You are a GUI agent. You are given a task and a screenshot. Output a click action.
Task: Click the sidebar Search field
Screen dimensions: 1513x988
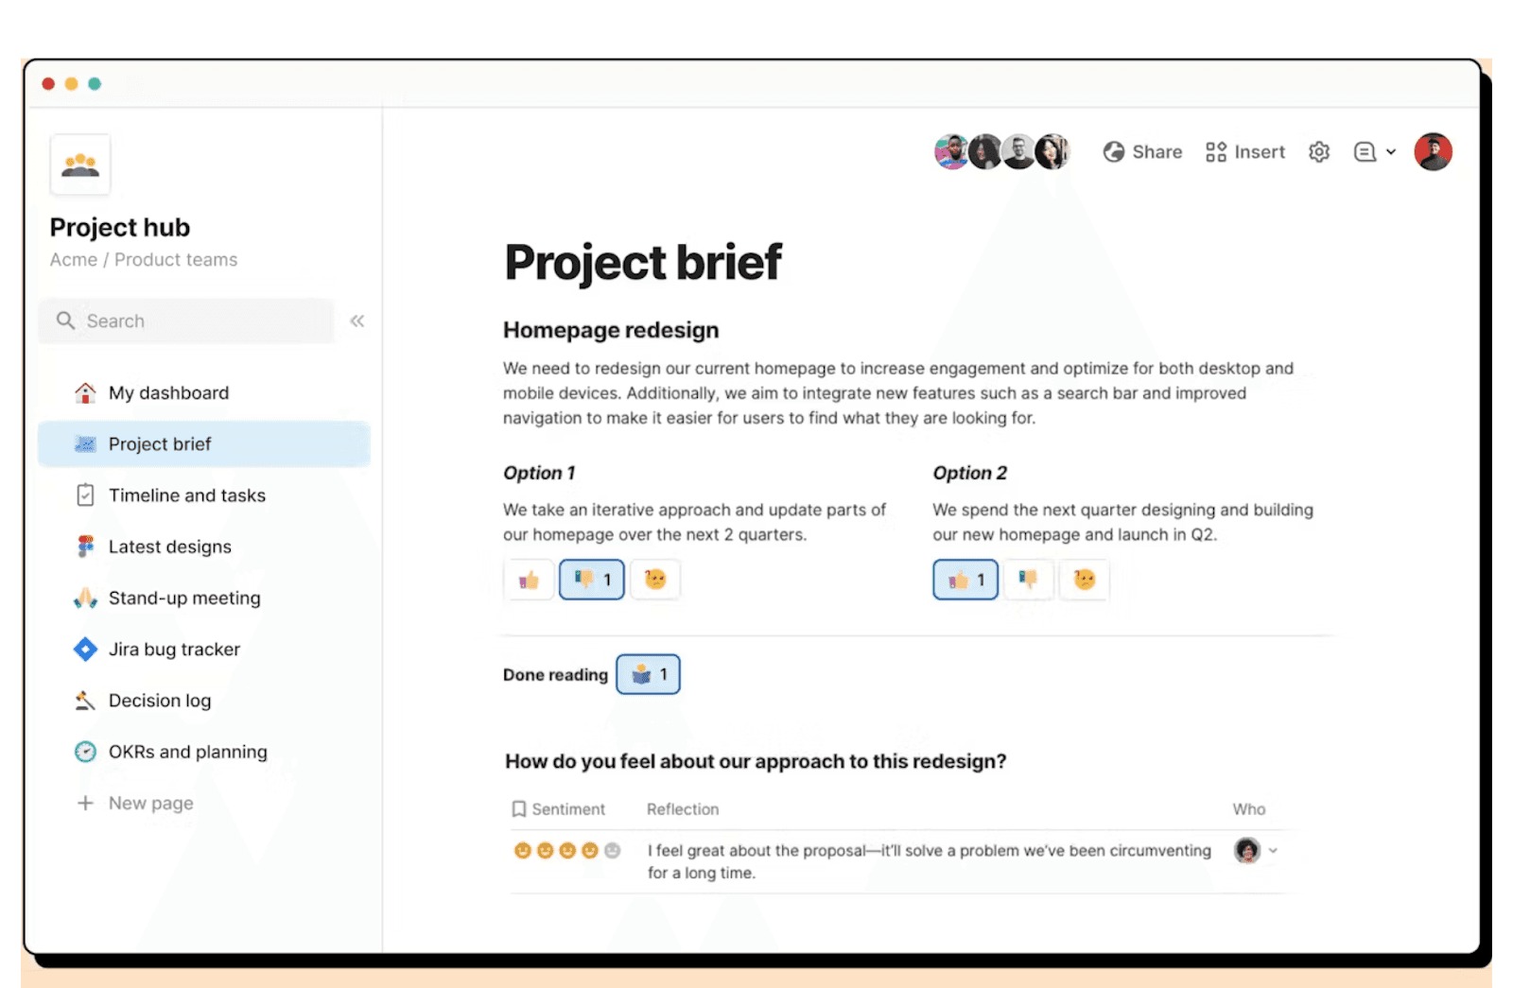click(x=187, y=321)
